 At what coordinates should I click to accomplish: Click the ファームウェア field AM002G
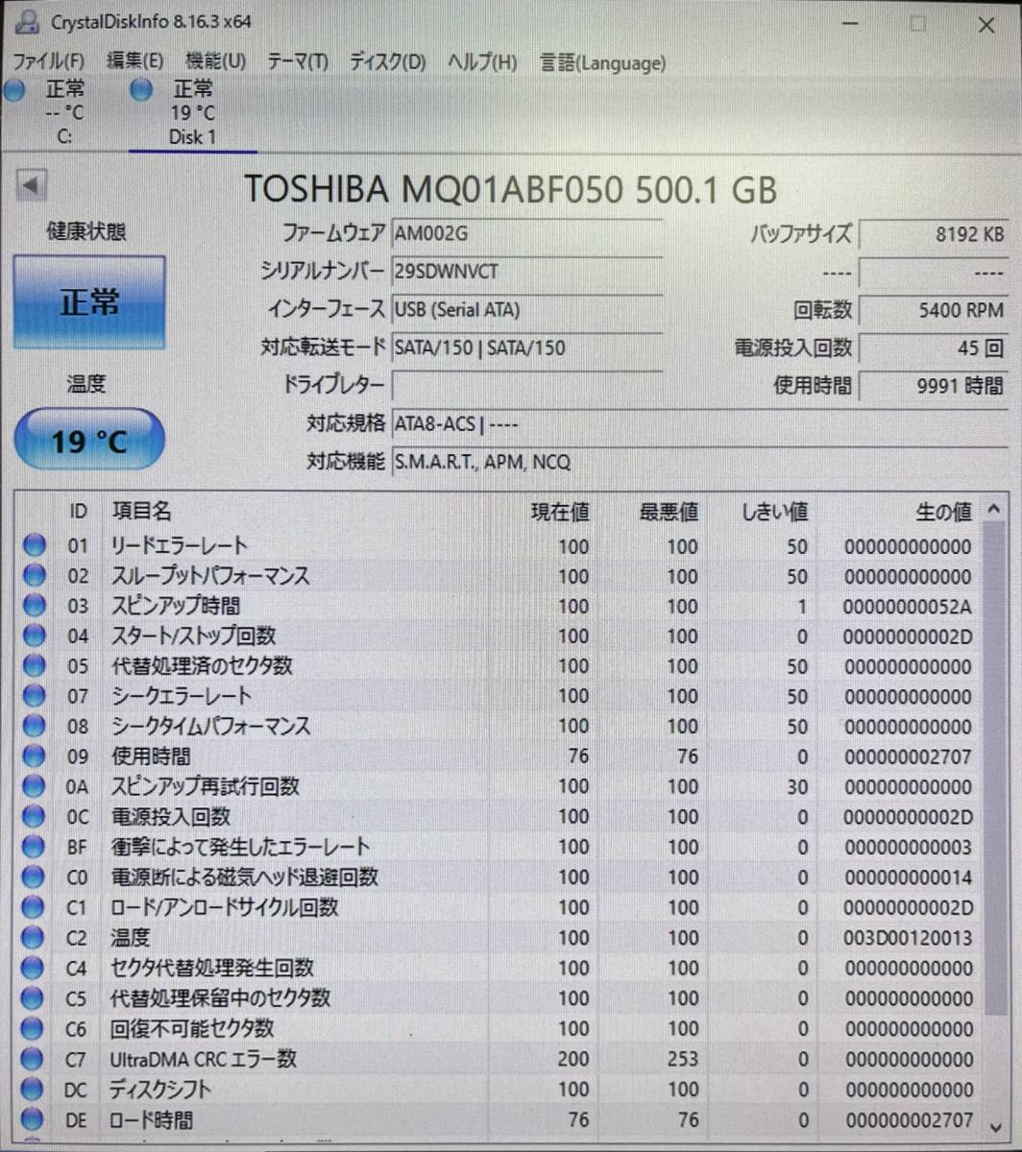coord(526,233)
